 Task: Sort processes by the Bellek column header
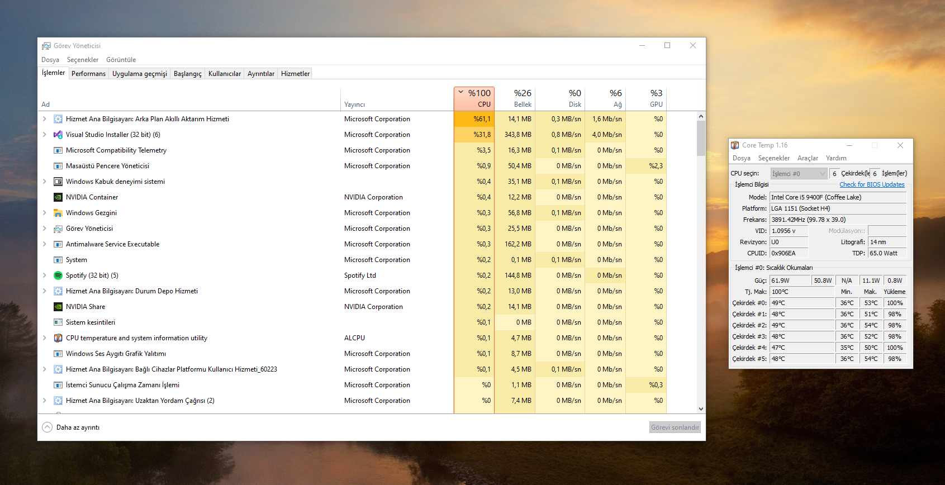click(515, 98)
